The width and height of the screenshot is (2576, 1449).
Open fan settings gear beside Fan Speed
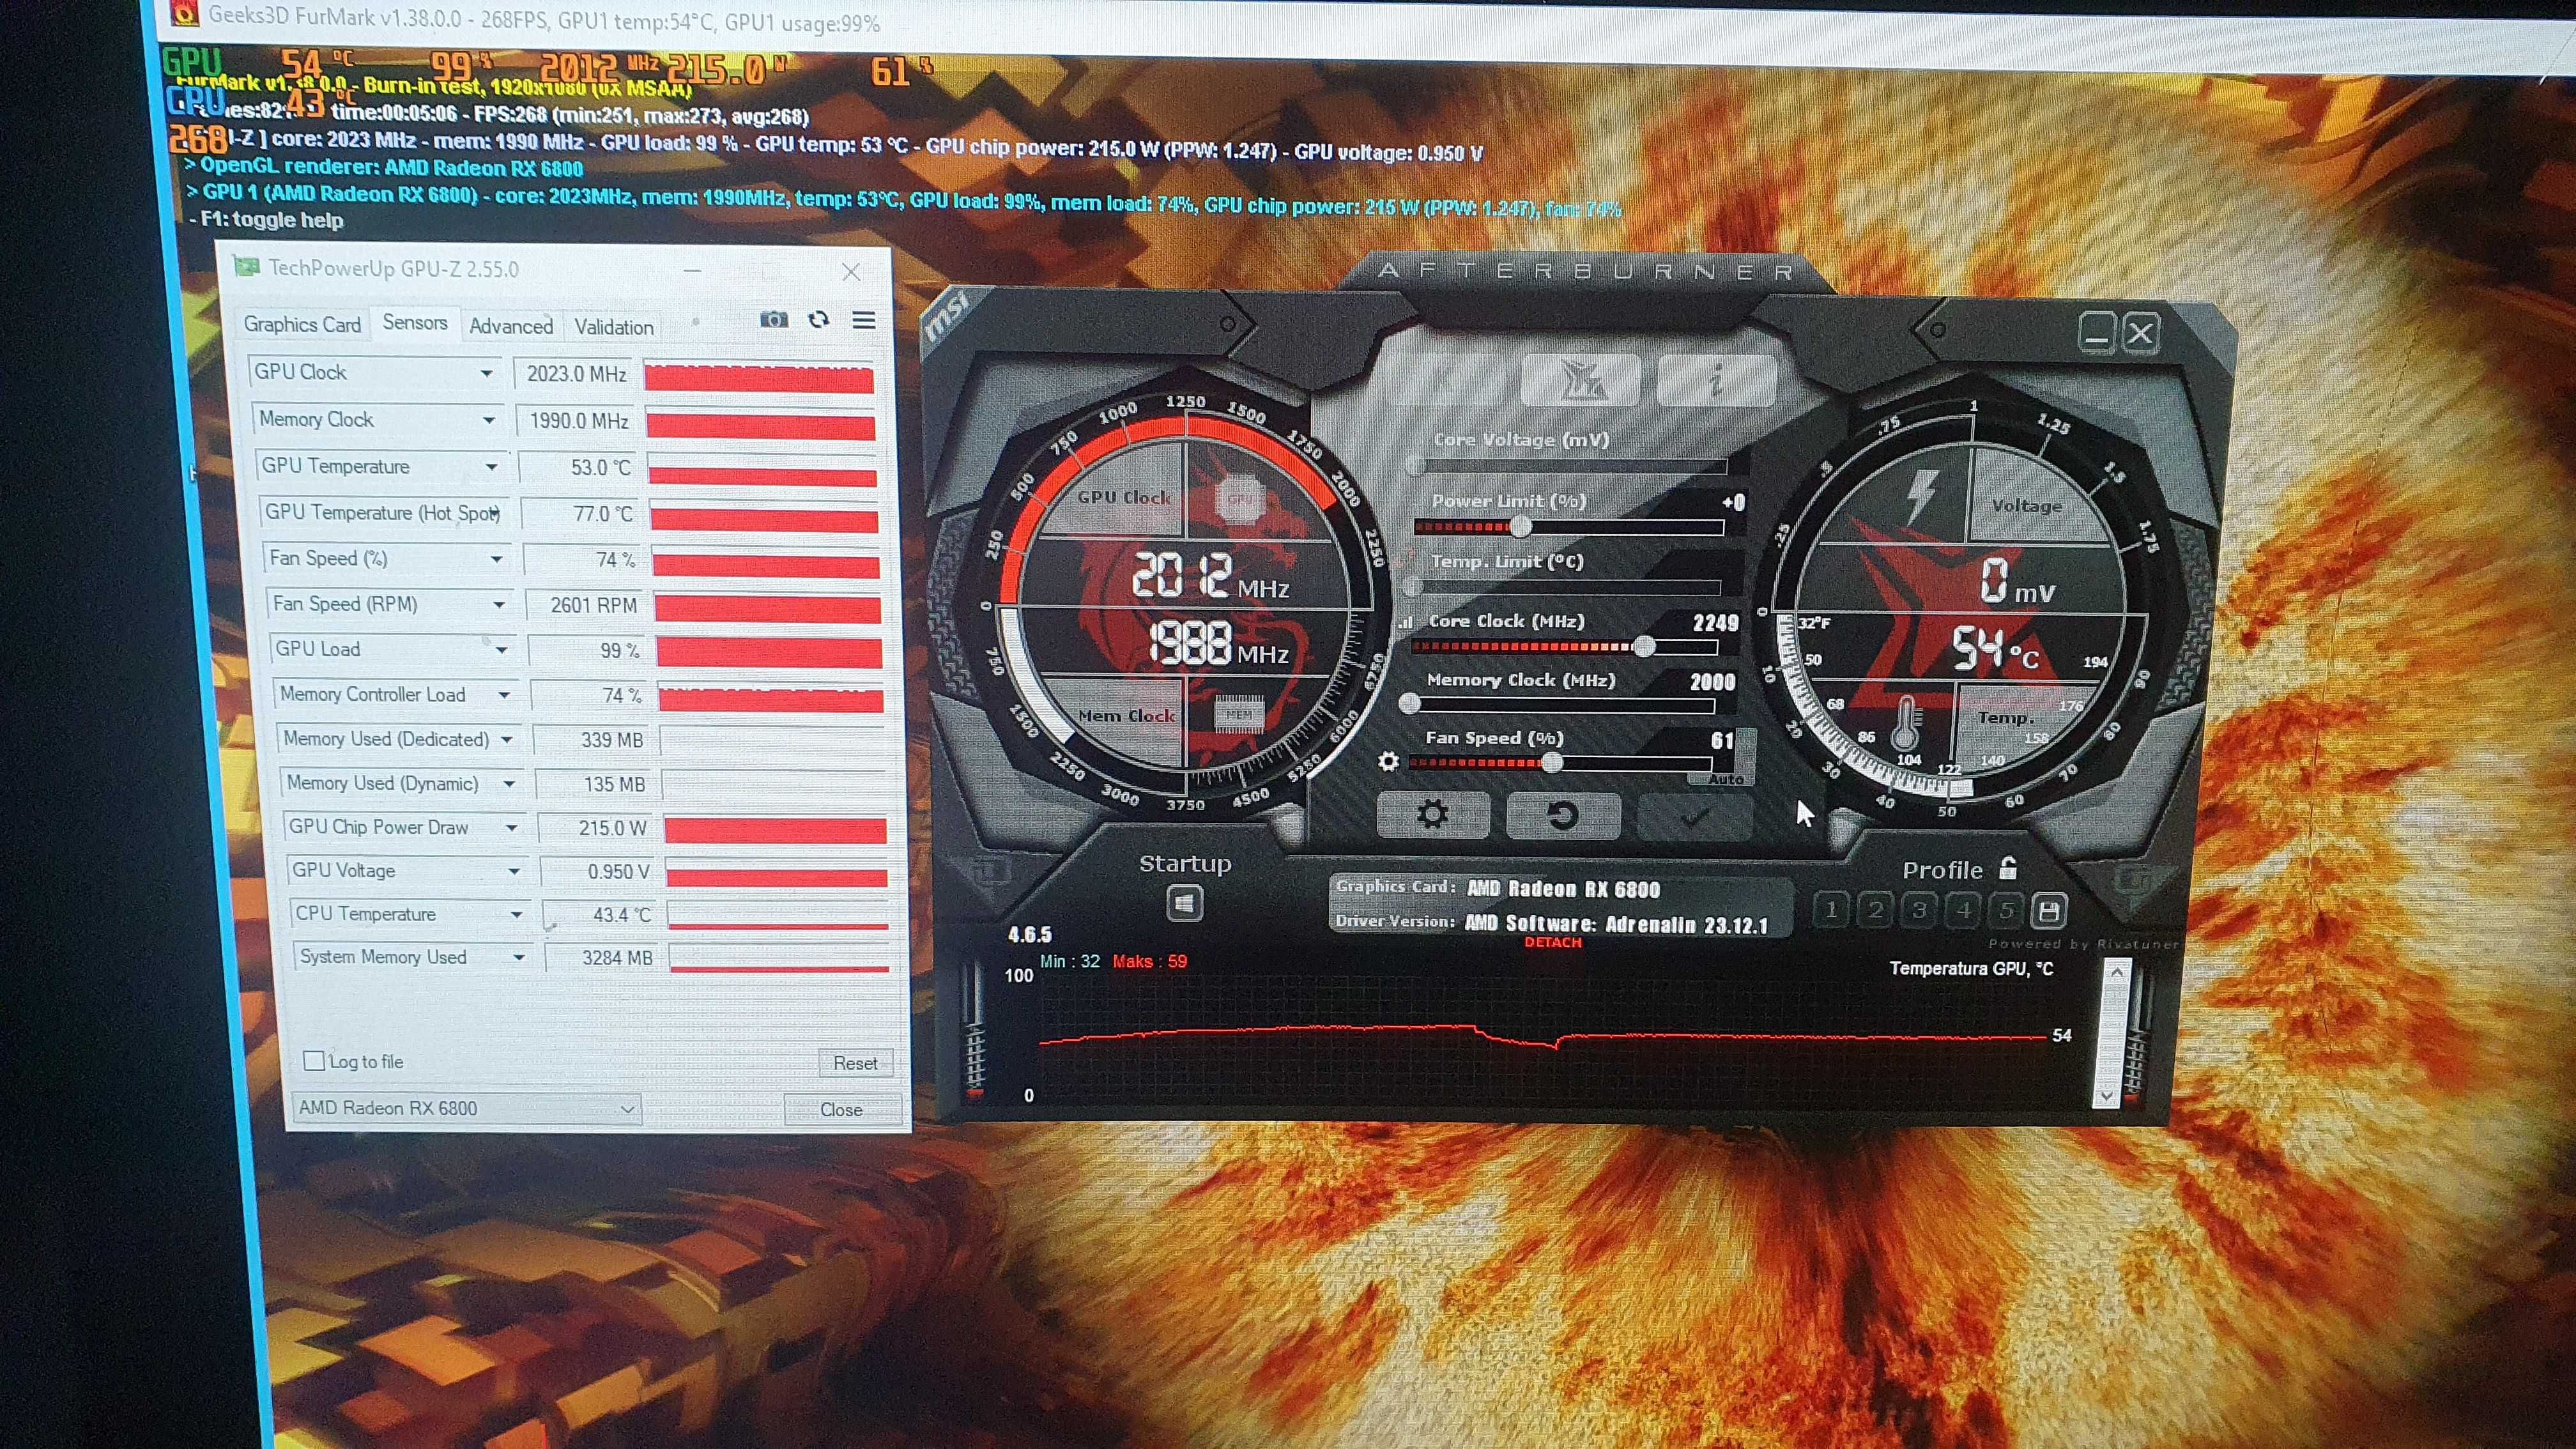1388,762
